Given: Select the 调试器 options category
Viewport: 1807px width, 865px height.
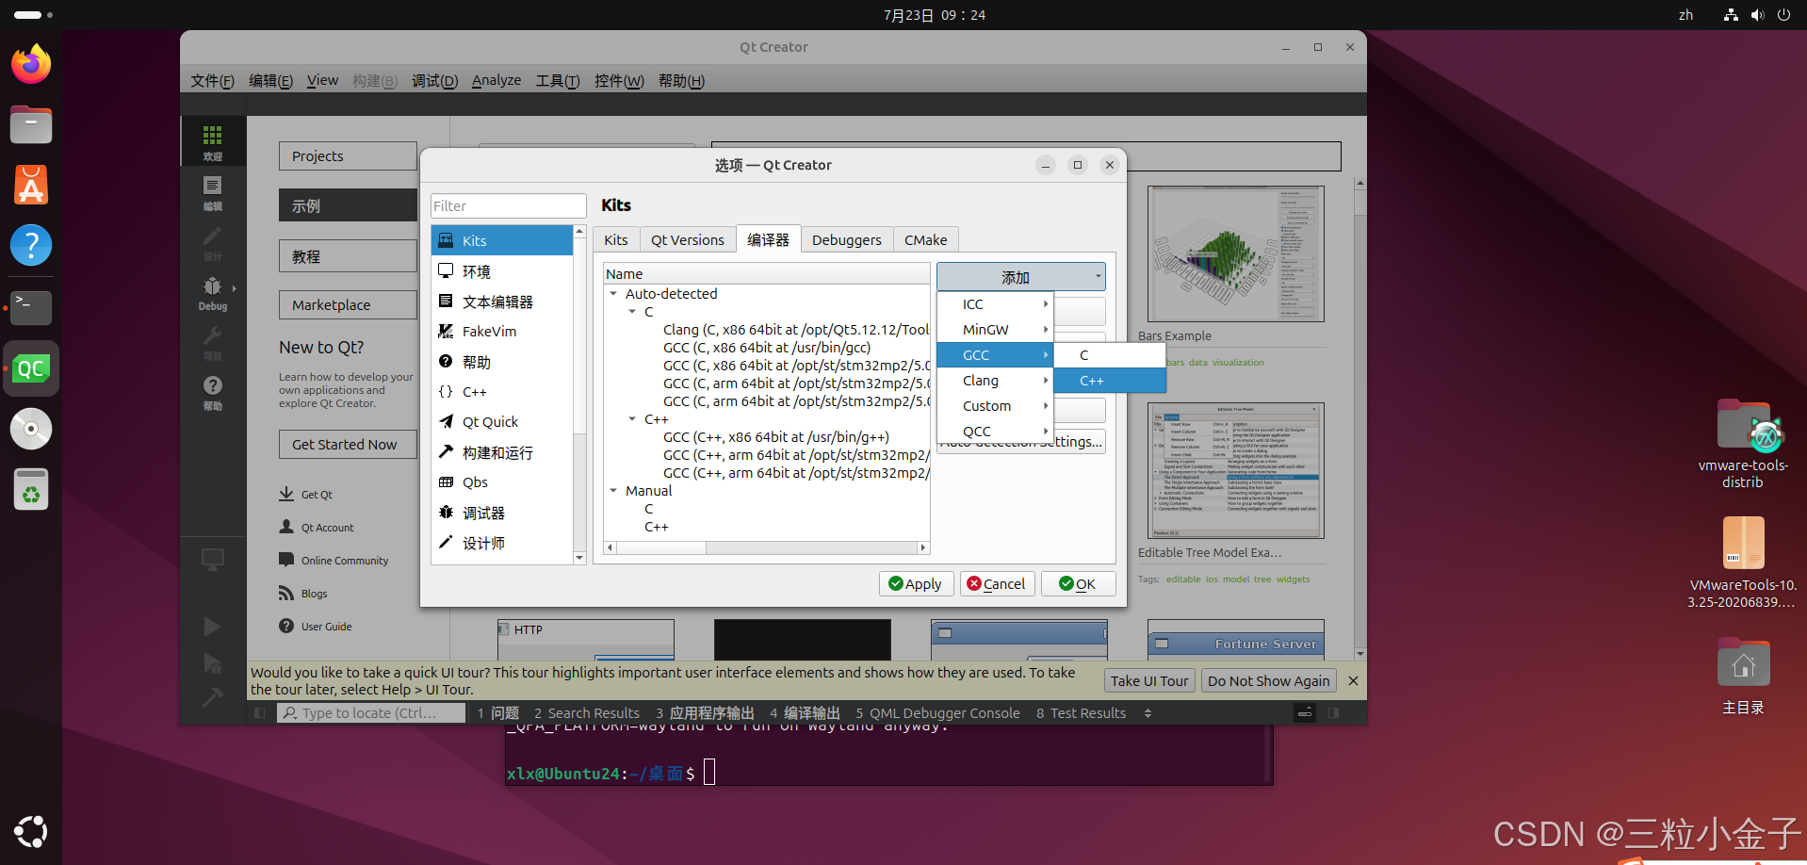Looking at the screenshot, I should 502,513.
